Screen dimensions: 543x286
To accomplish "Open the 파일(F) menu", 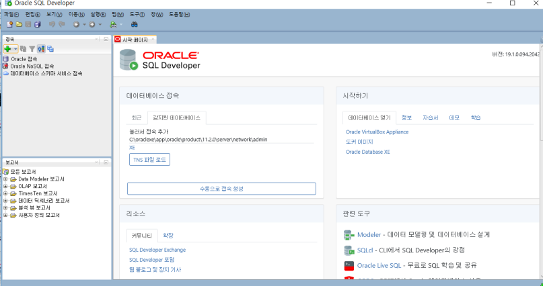I will 11,15.
